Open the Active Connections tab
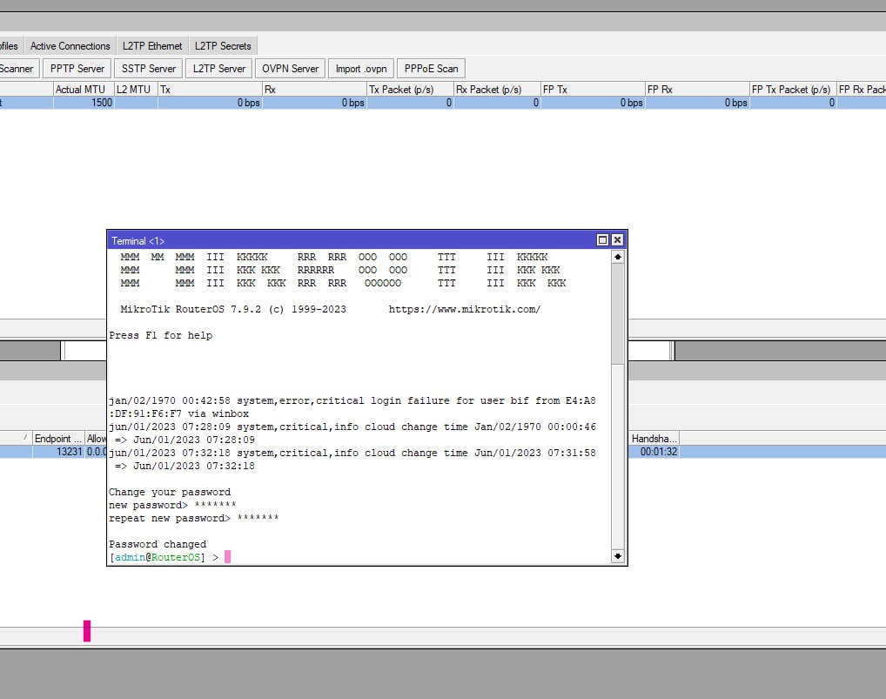 pos(70,46)
